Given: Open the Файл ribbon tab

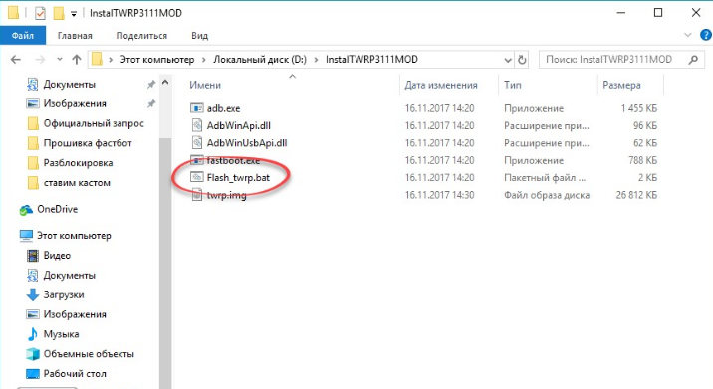Looking at the screenshot, I should [x=23, y=36].
